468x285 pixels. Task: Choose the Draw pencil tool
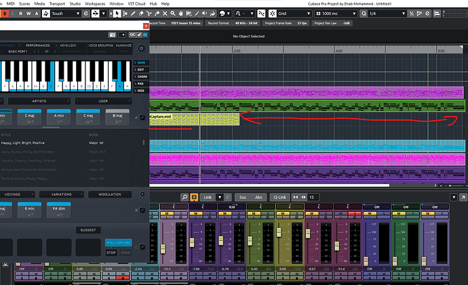pyautogui.click(x=133, y=14)
